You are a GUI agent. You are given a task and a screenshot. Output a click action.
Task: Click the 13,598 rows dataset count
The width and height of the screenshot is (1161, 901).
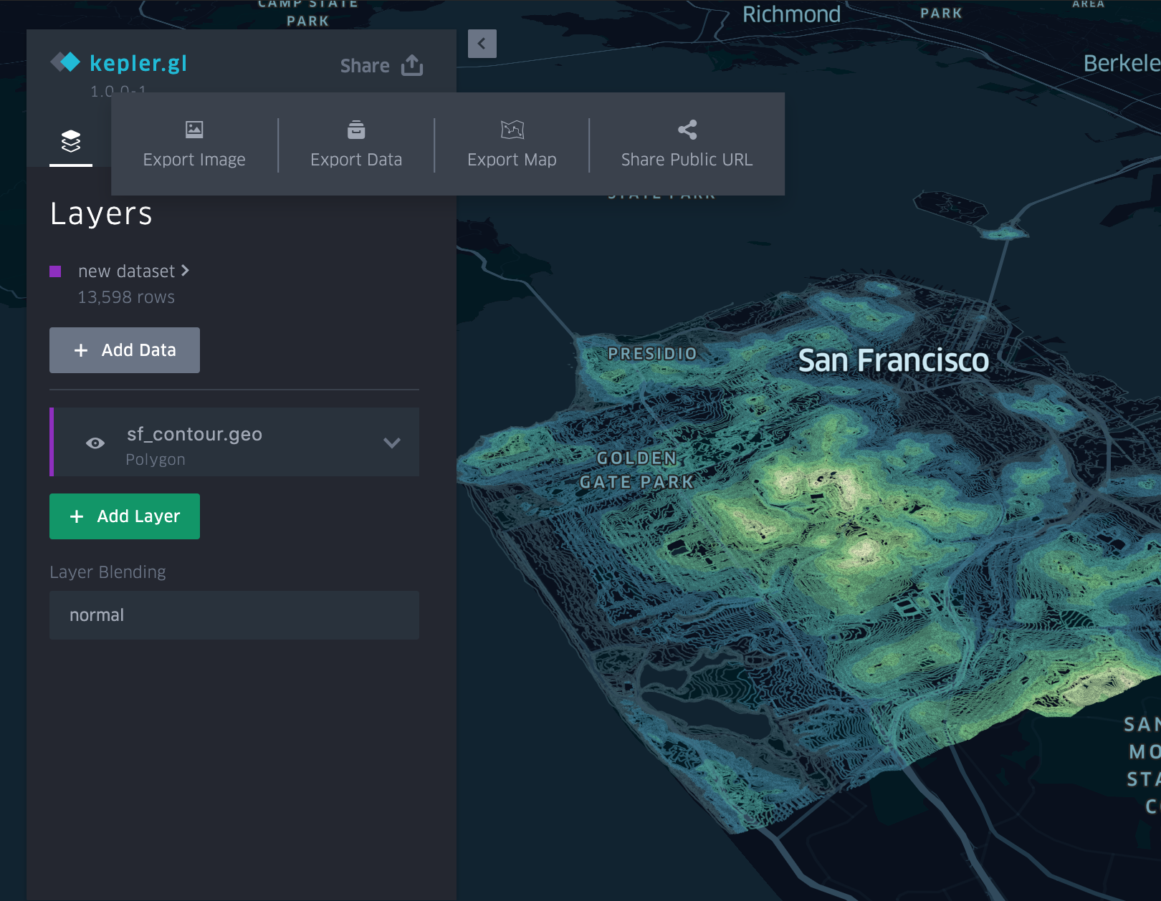[126, 297]
